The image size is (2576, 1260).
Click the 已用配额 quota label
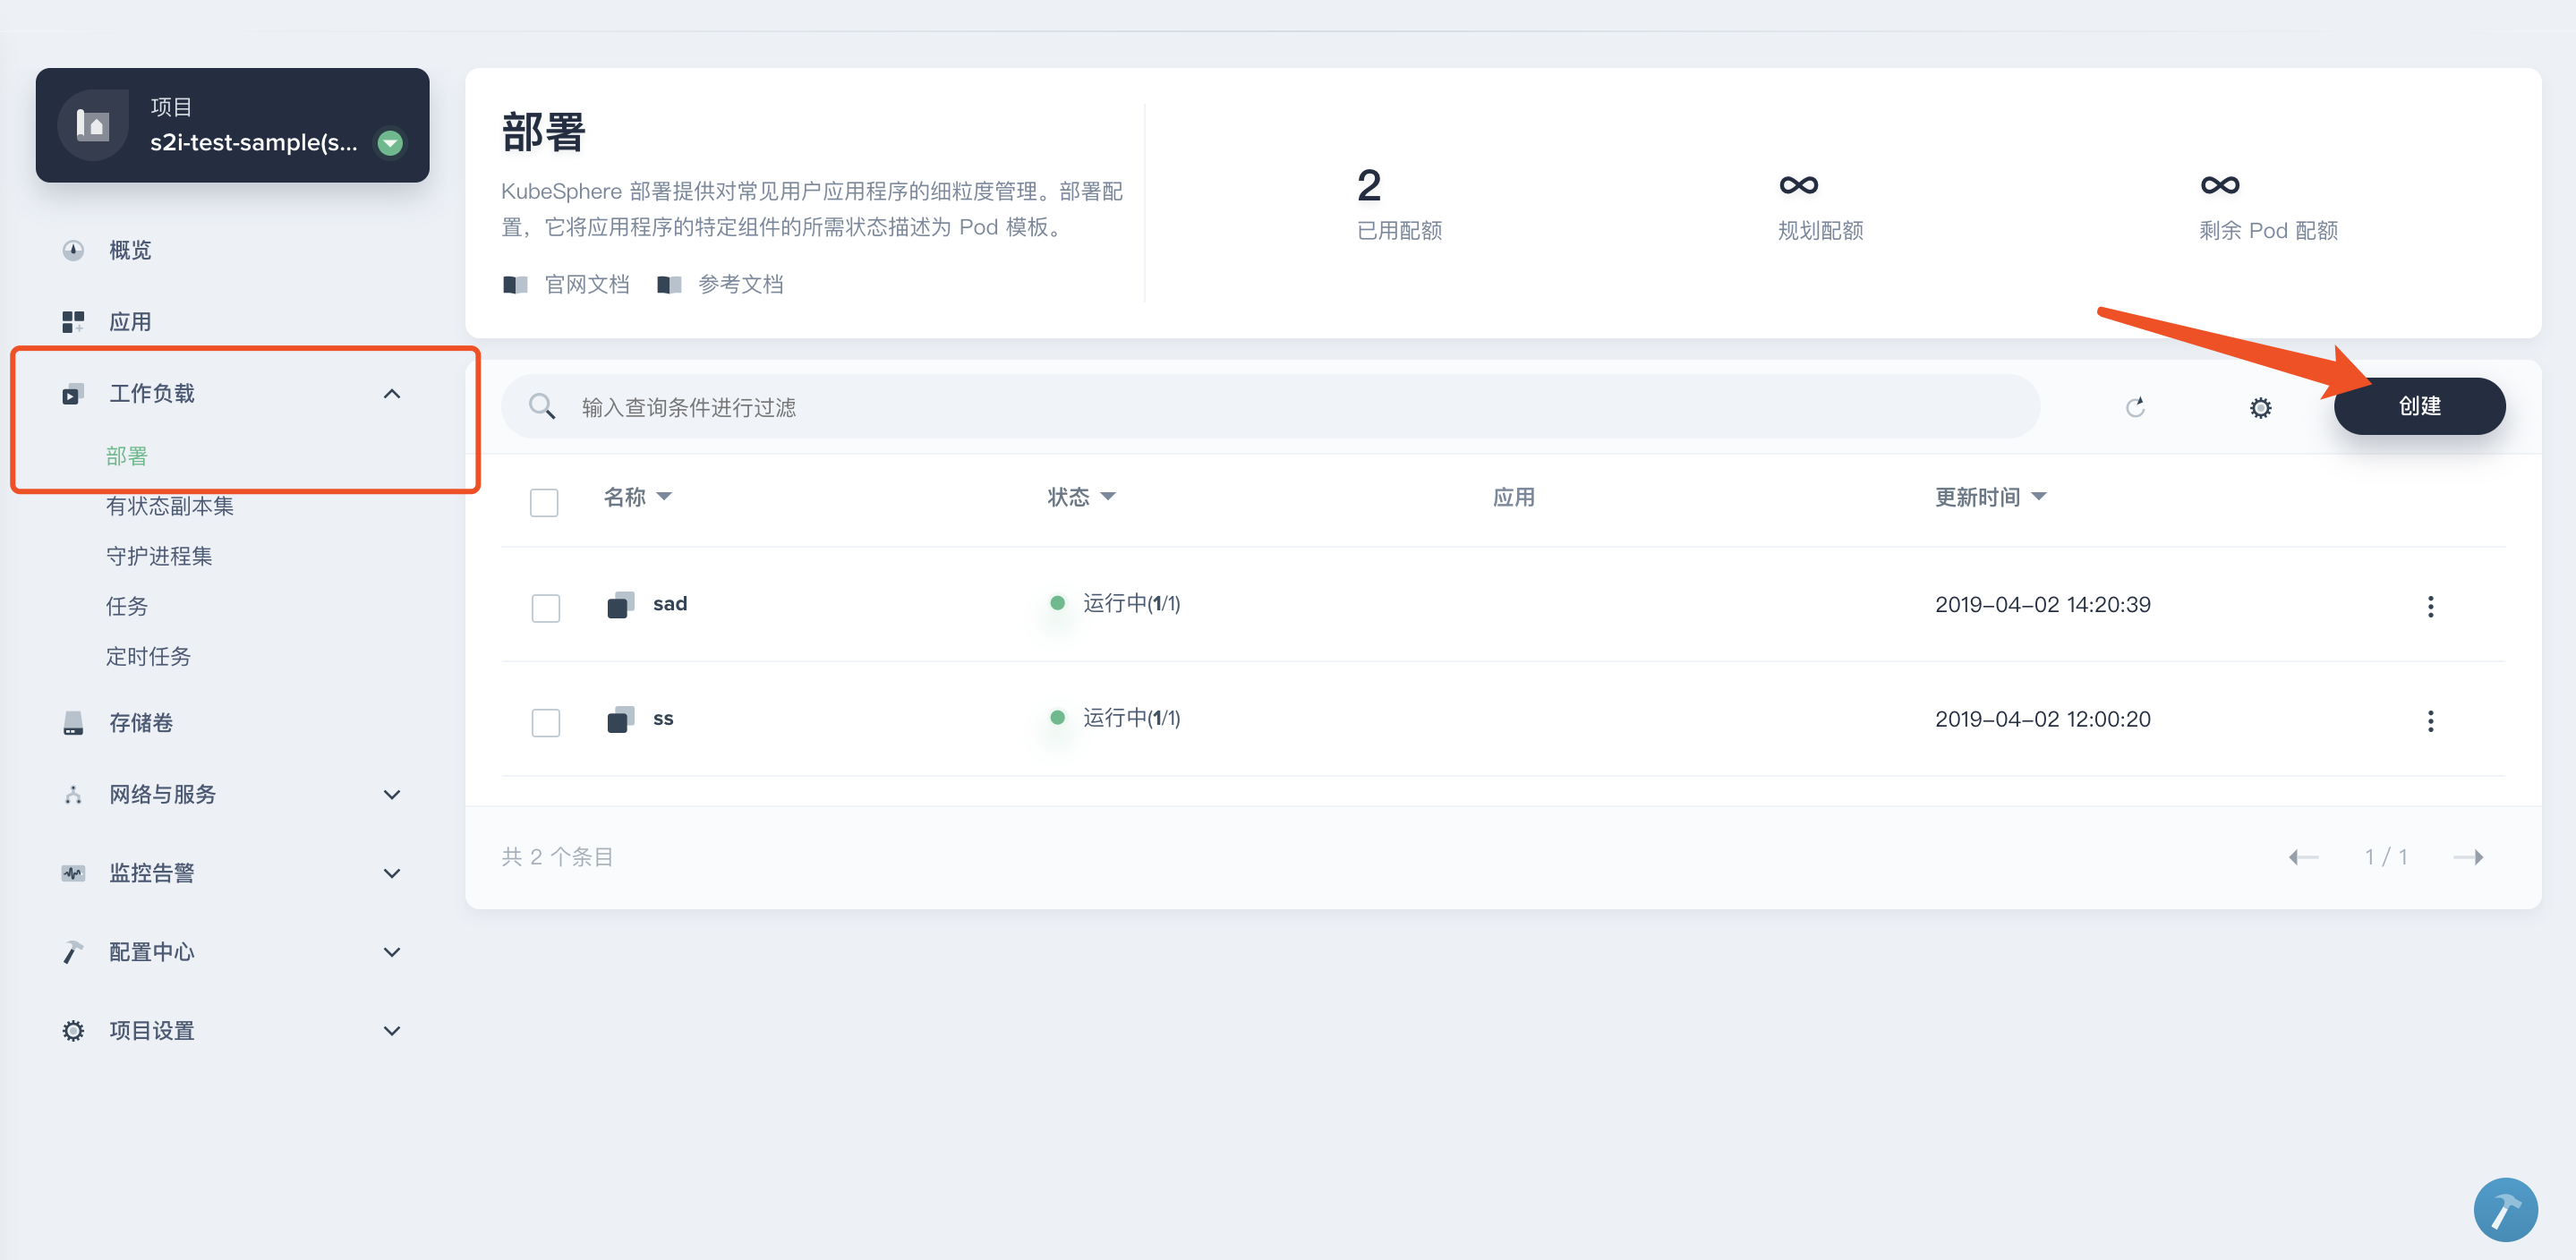1399,231
